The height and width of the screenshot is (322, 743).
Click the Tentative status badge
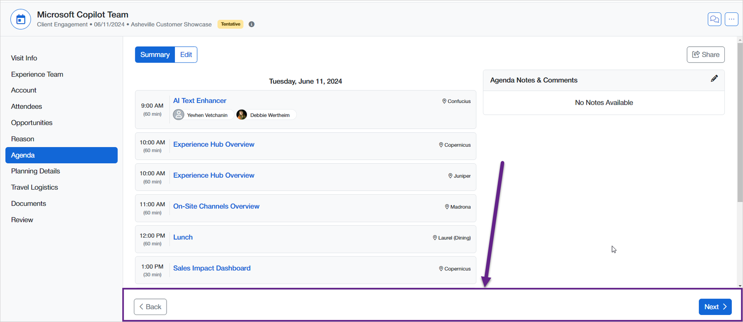[230, 24]
